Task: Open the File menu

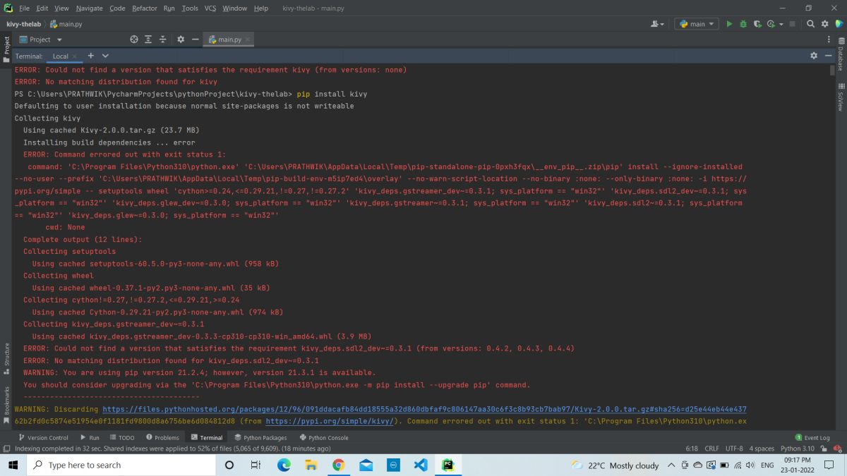Action: coord(24,8)
